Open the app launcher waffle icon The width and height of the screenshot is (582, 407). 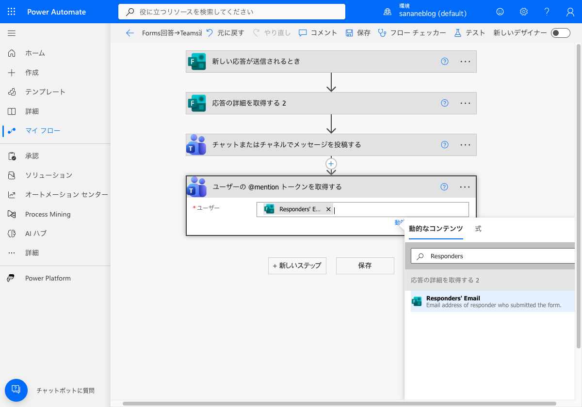(x=12, y=12)
